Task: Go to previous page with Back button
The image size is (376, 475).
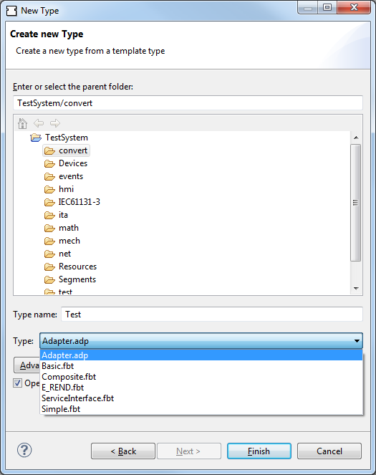Action: coord(123,451)
